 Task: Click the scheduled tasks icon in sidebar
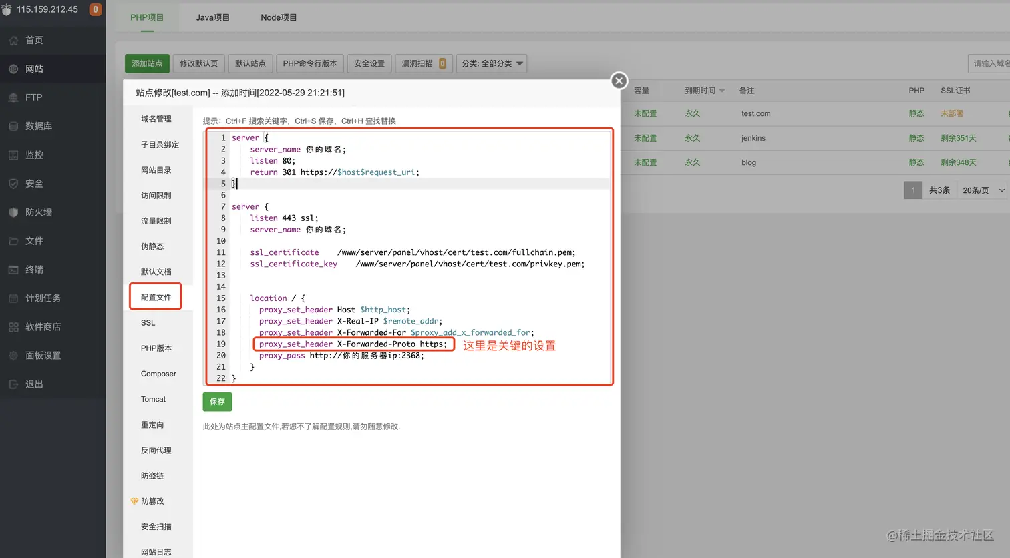(x=13, y=299)
